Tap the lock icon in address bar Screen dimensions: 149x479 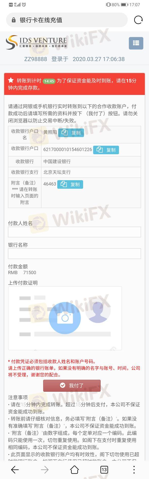tap(14, 20)
